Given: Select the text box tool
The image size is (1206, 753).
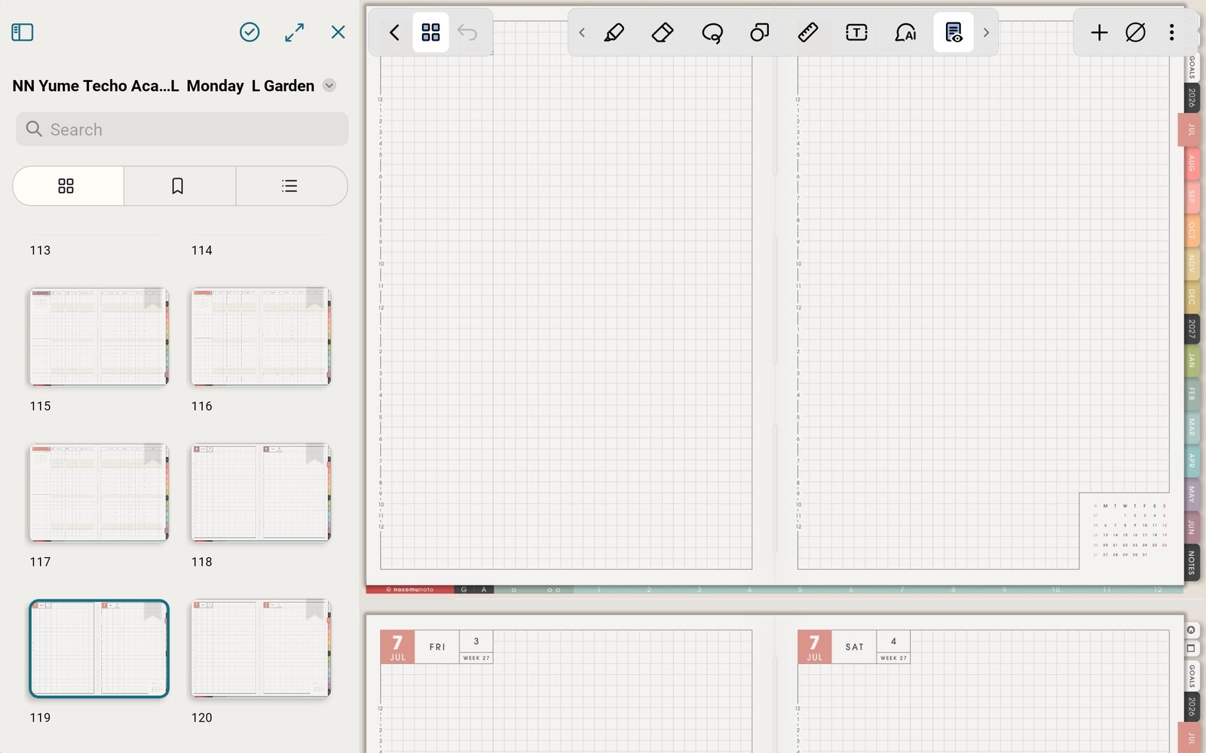Looking at the screenshot, I should point(856,32).
